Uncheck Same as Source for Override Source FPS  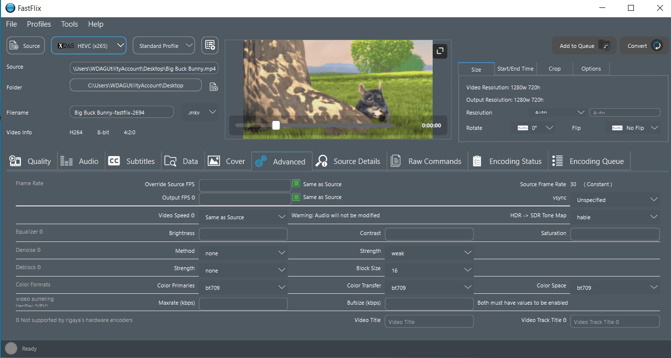coord(296,184)
